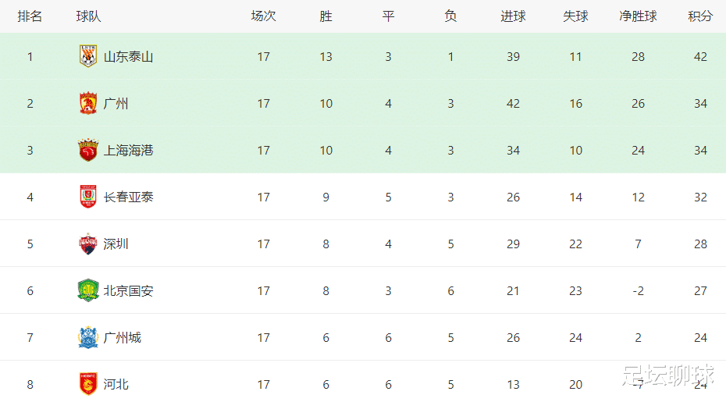The height and width of the screenshot is (402, 726).
Task: Open the 北京国安 team name
Action: tap(128, 291)
